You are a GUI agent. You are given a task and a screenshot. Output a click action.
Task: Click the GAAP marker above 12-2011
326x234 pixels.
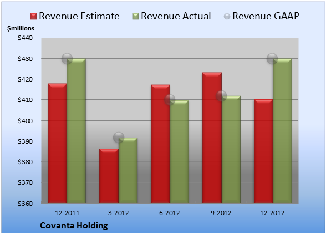(x=67, y=59)
